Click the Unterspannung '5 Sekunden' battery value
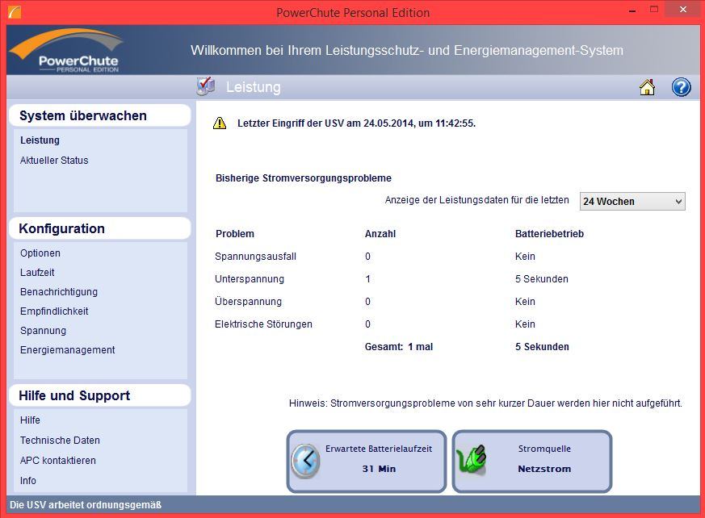This screenshot has width=705, height=518. point(541,279)
